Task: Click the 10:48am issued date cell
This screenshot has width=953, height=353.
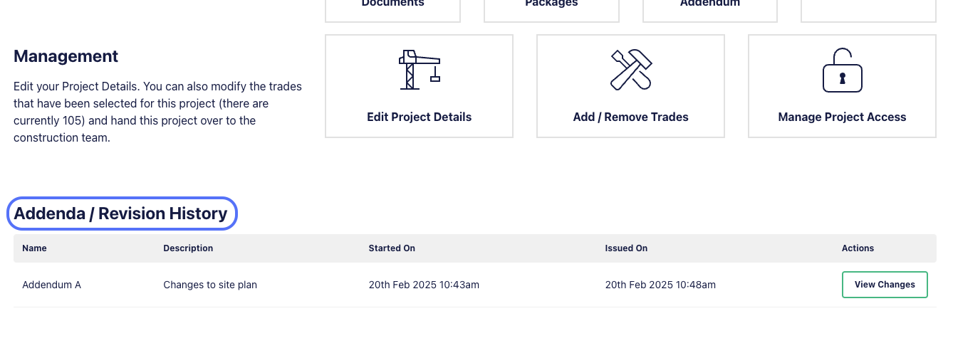Action: [660, 285]
